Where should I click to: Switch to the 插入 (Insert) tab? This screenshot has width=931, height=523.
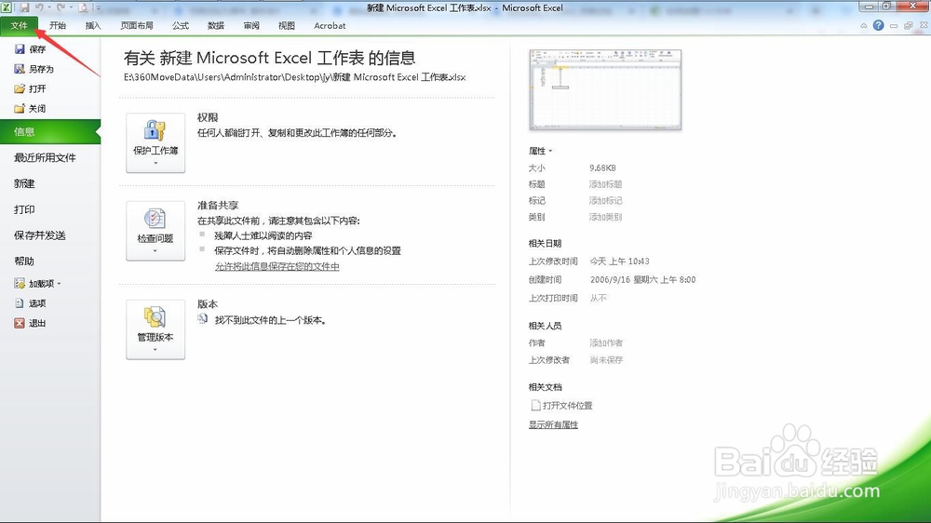click(x=93, y=25)
